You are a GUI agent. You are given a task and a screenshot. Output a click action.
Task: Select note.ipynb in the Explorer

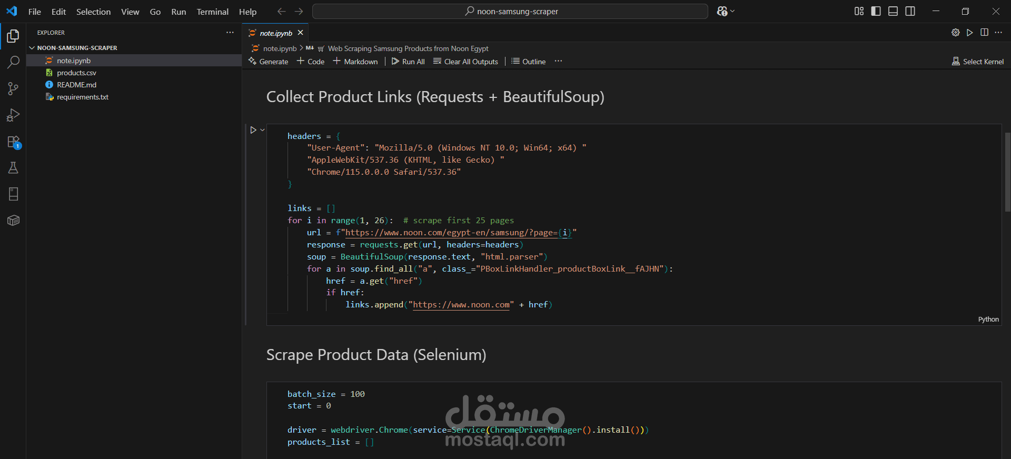point(134,61)
